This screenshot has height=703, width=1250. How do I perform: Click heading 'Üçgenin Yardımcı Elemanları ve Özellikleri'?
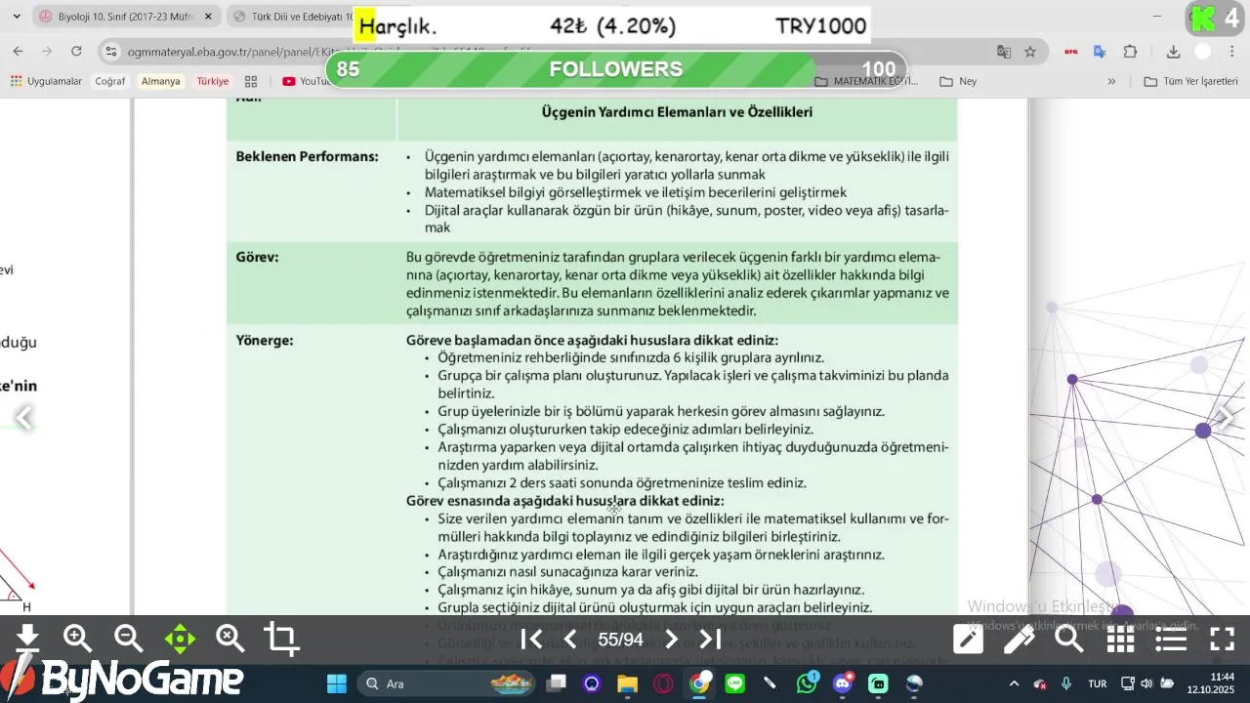pos(677,112)
